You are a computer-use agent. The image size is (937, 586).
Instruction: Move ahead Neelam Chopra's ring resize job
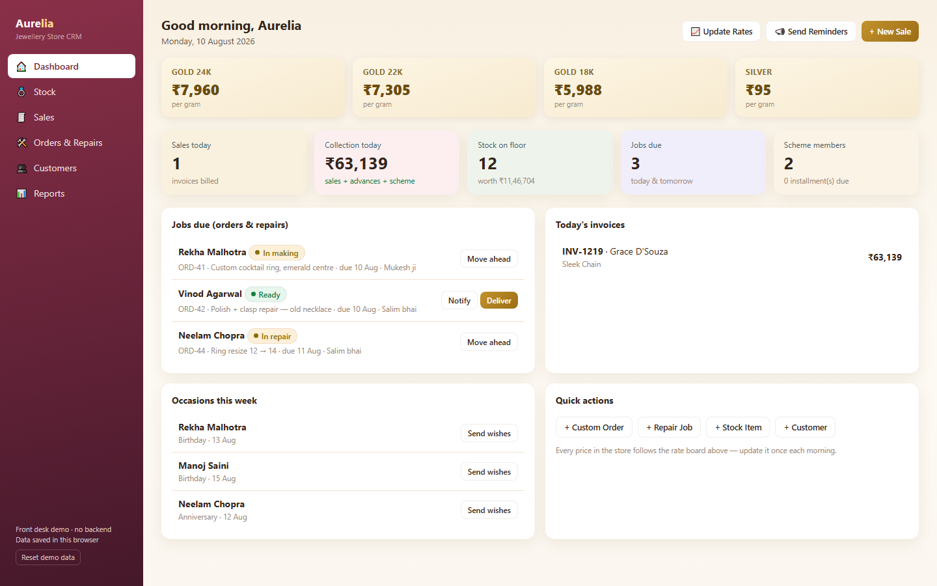point(489,342)
